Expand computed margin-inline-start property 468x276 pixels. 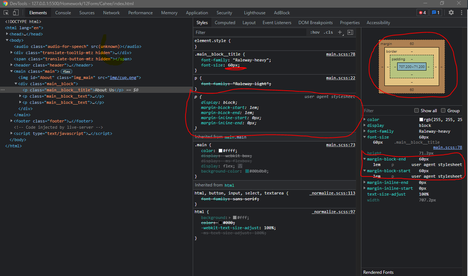coord(365,188)
